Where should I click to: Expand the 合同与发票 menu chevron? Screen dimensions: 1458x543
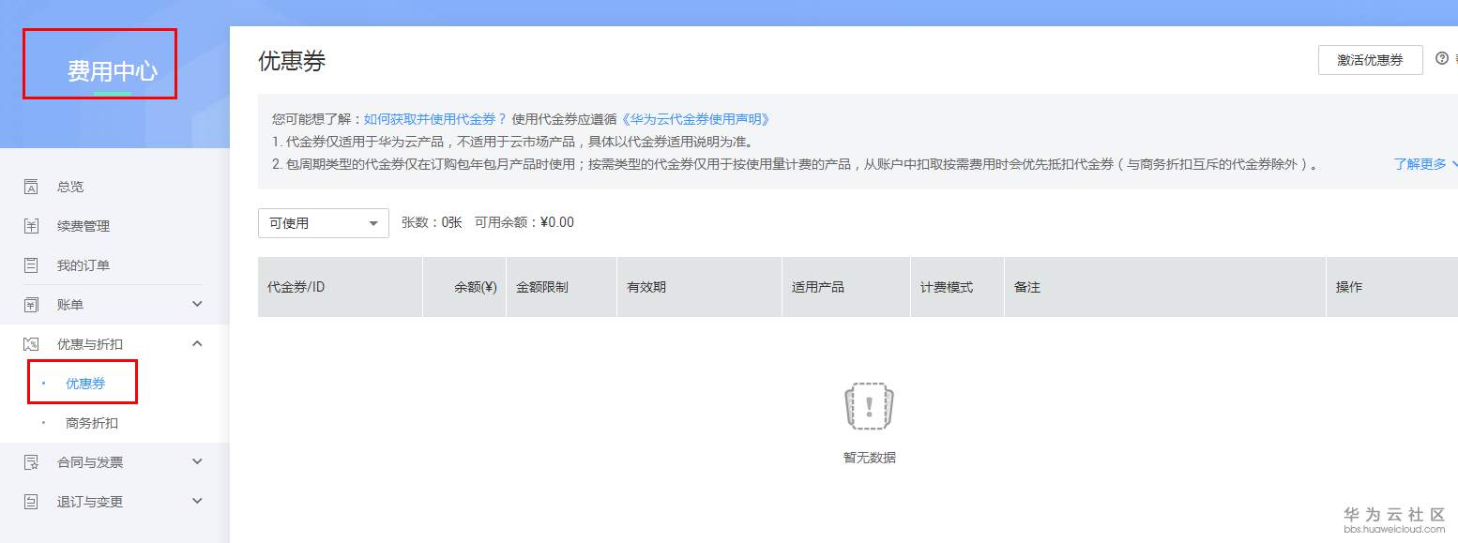pyautogui.click(x=197, y=461)
